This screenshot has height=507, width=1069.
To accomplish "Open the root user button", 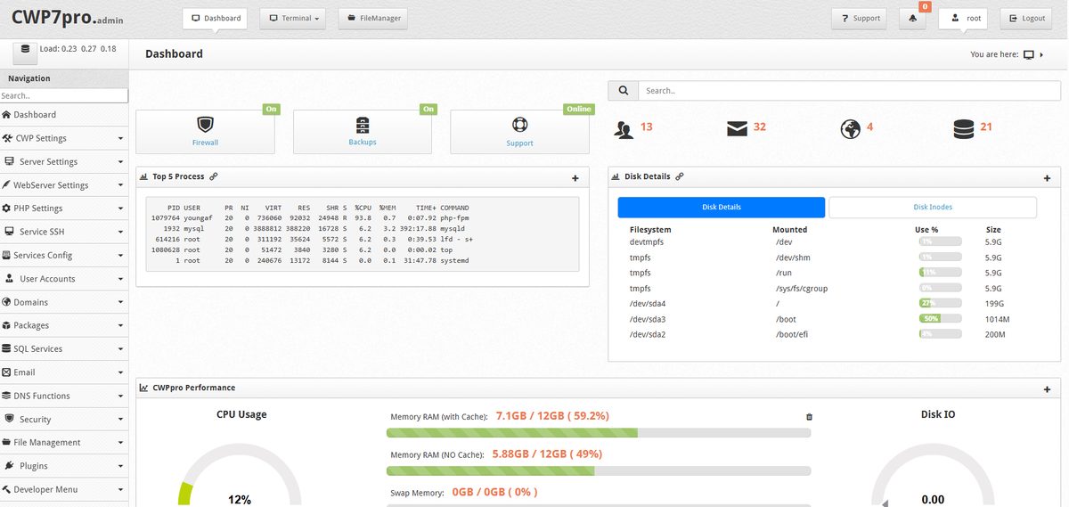I will click(x=963, y=18).
